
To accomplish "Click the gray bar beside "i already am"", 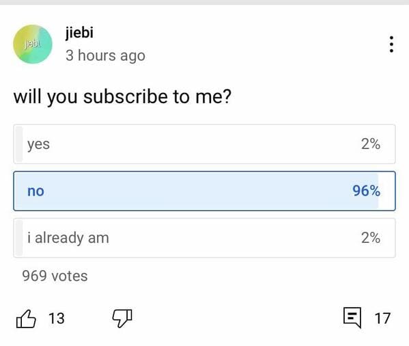I will tap(19, 238).
